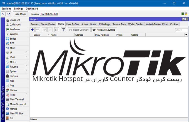Expand the MPLS submenu
The image size is (189, 122).
click(17, 62)
